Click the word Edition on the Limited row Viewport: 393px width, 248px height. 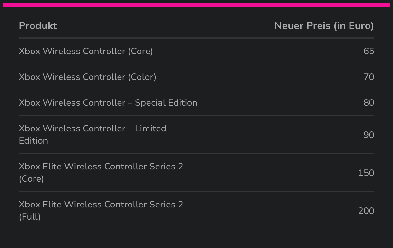coord(34,141)
